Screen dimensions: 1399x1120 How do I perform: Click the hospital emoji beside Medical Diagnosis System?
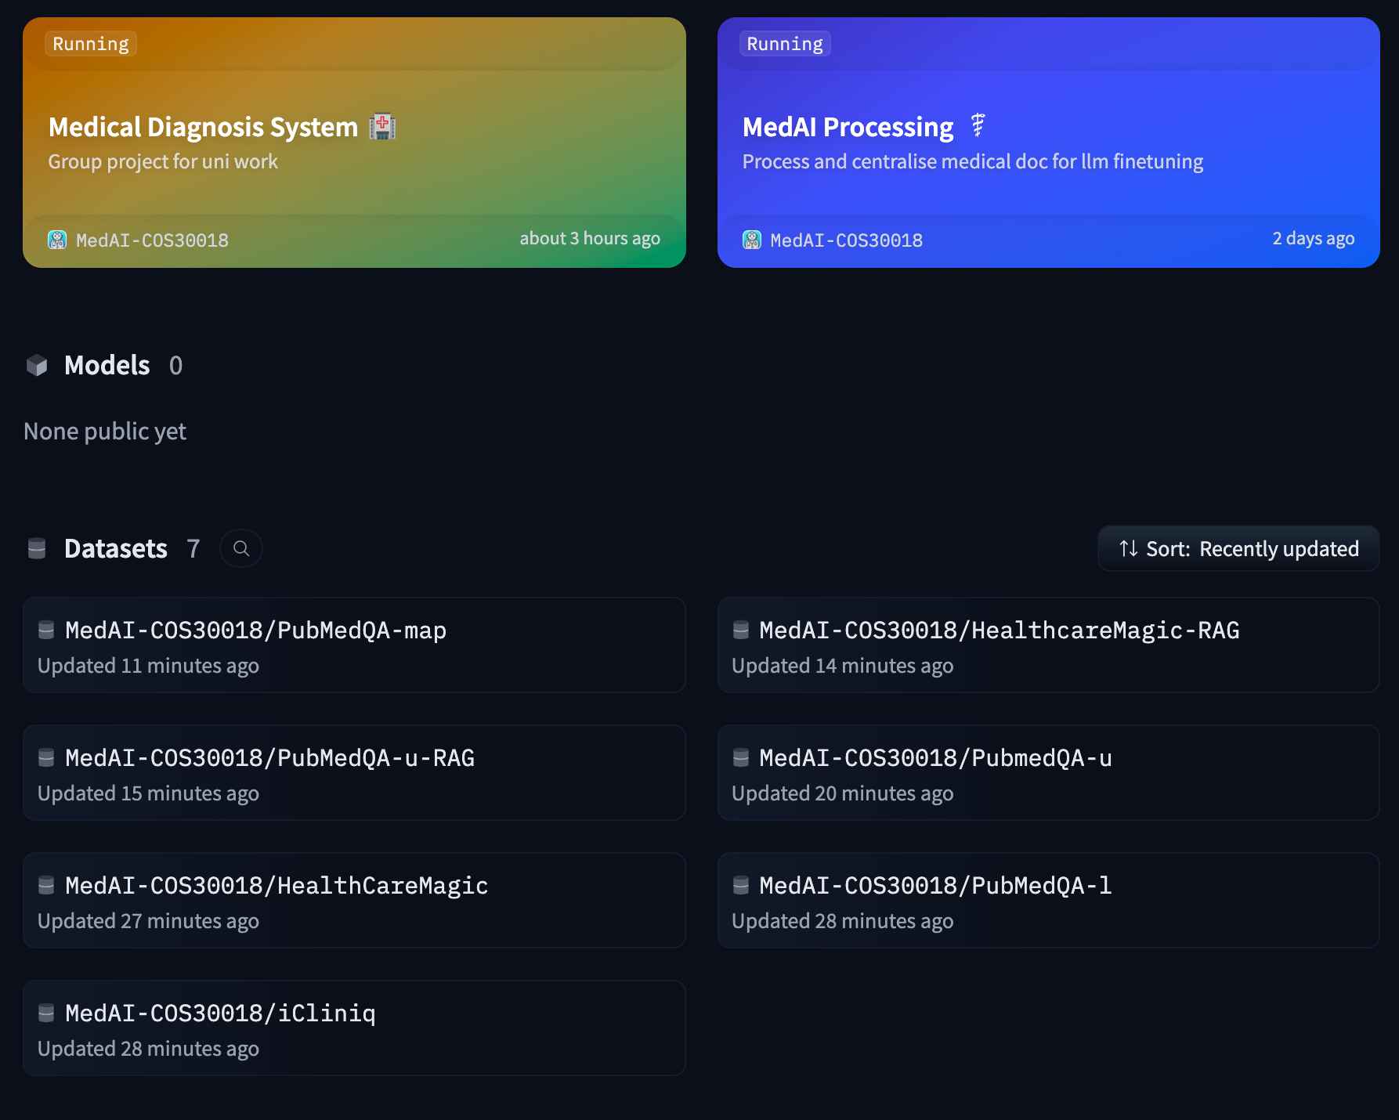click(382, 126)
